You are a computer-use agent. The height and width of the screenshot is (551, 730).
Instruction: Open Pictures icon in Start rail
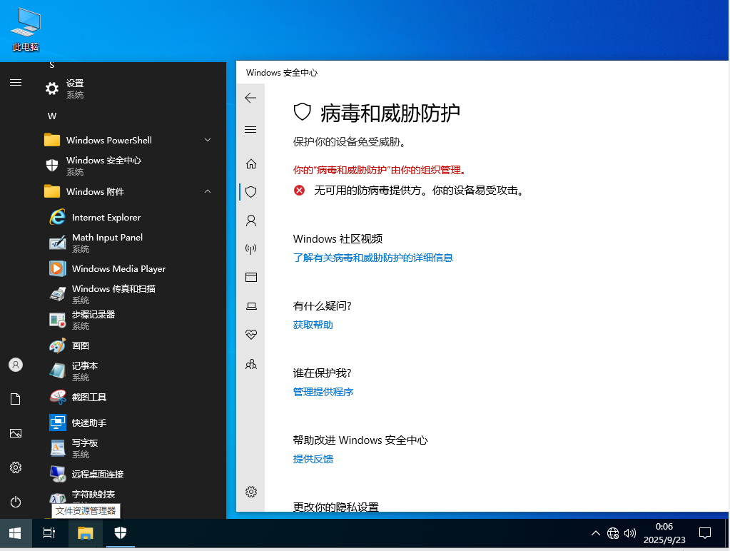click(16, 433)
